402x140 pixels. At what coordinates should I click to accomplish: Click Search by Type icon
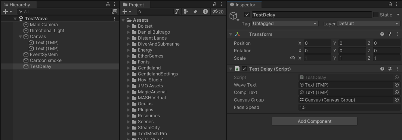click(186, 12)
